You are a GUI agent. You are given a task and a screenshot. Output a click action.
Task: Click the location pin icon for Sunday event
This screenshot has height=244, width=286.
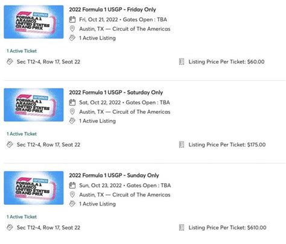[x=72, y=195]
